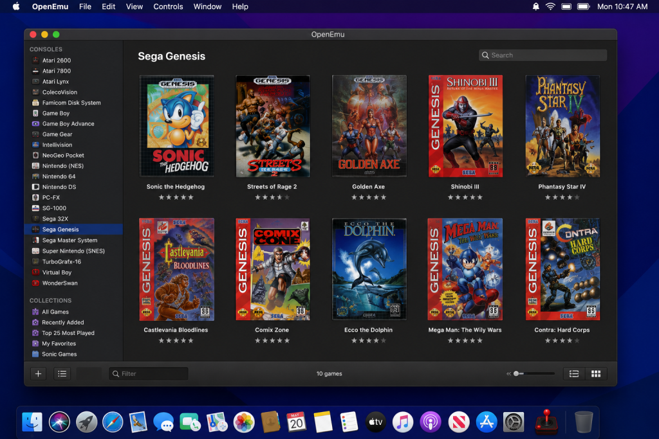
Task: Select Sonic the Hedgehog cover art
Action: click(x=176, y=126)
